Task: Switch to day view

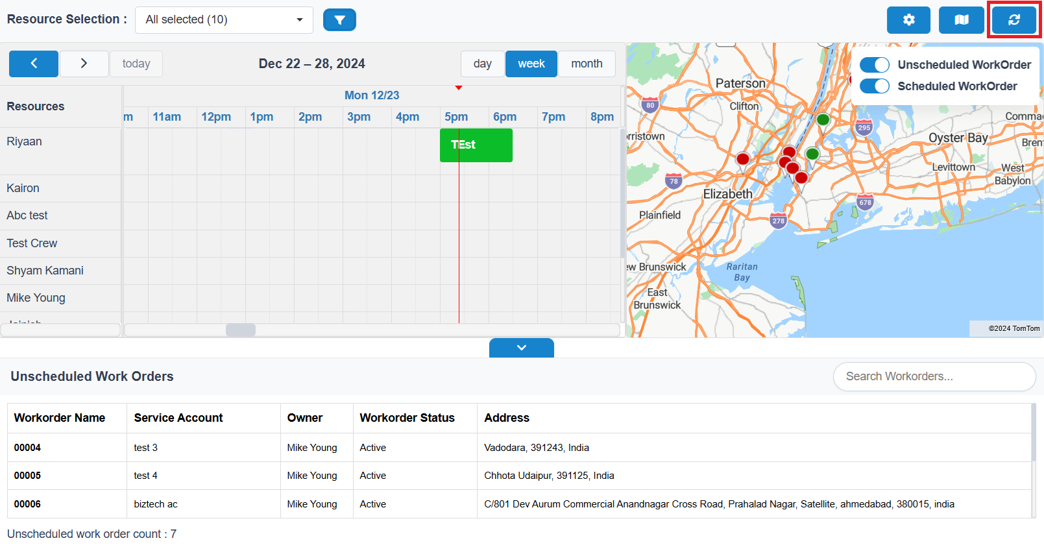Action: (482, 64)
